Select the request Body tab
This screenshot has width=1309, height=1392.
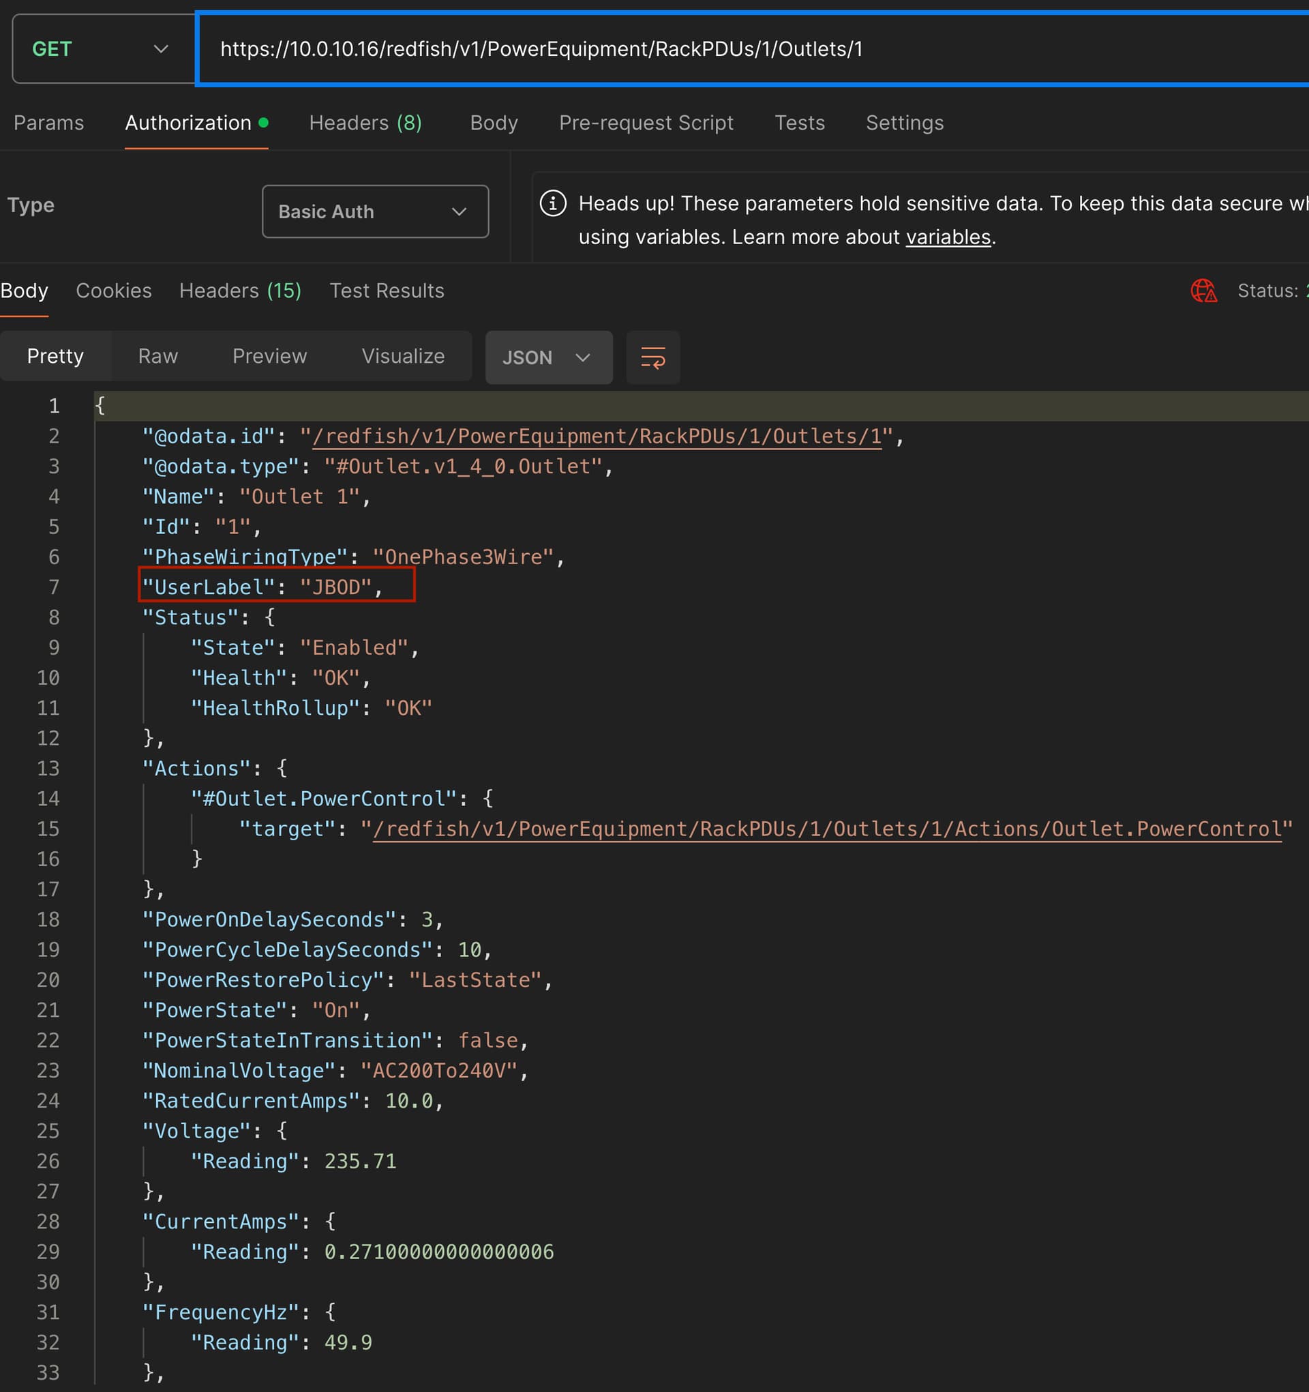494,123
